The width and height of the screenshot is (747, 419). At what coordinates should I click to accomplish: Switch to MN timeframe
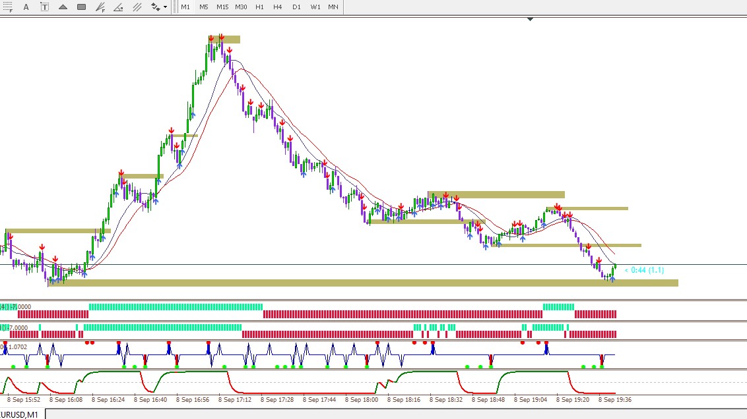pos(333,7)
